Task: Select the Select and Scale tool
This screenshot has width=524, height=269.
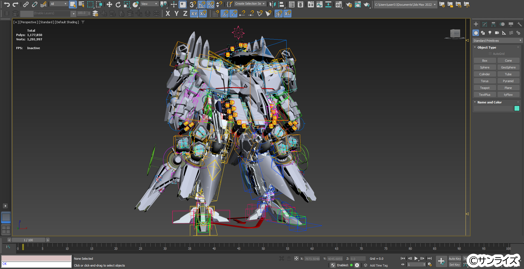Action: point(127,4)
